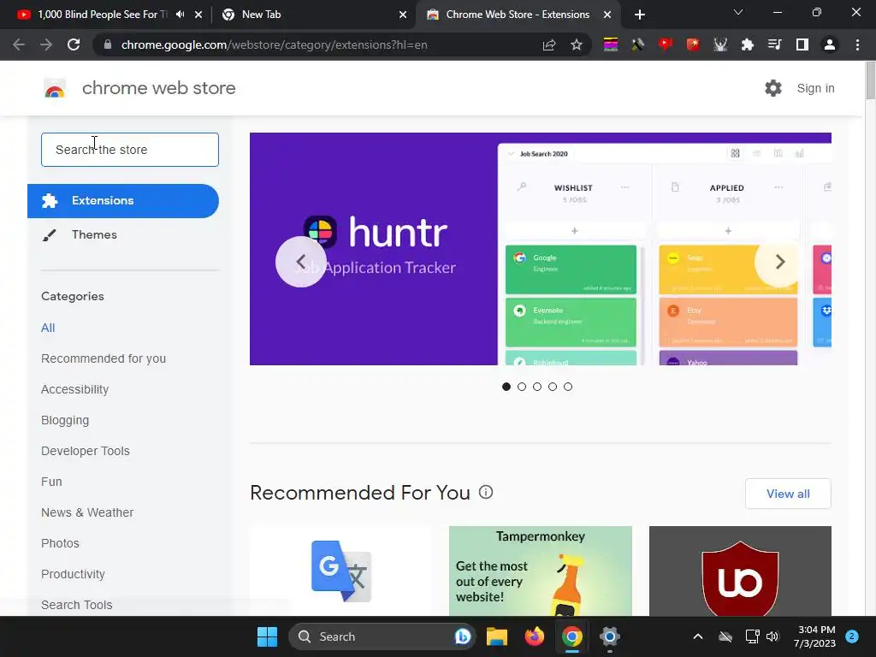
Task: Open media controls icon in toolbar
Action: (775, 44)
